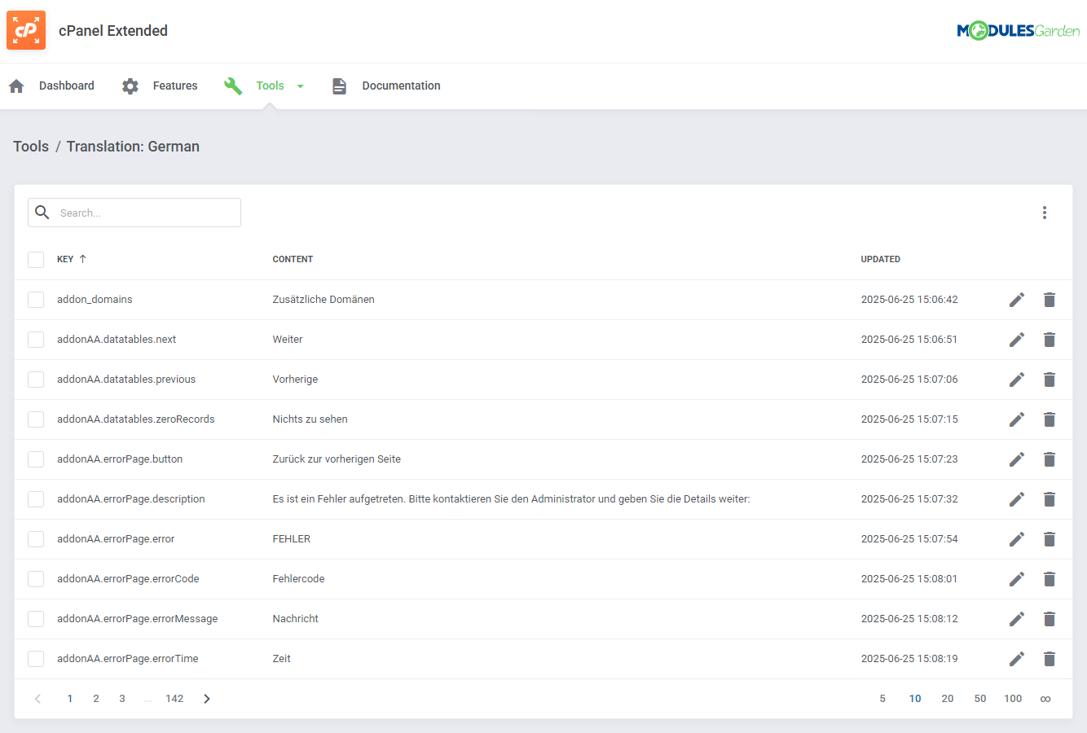Image resolution: width=1087 pixels, height=733 pixels.
Task: Go to previous page chevron
Action: click(37, 699)
